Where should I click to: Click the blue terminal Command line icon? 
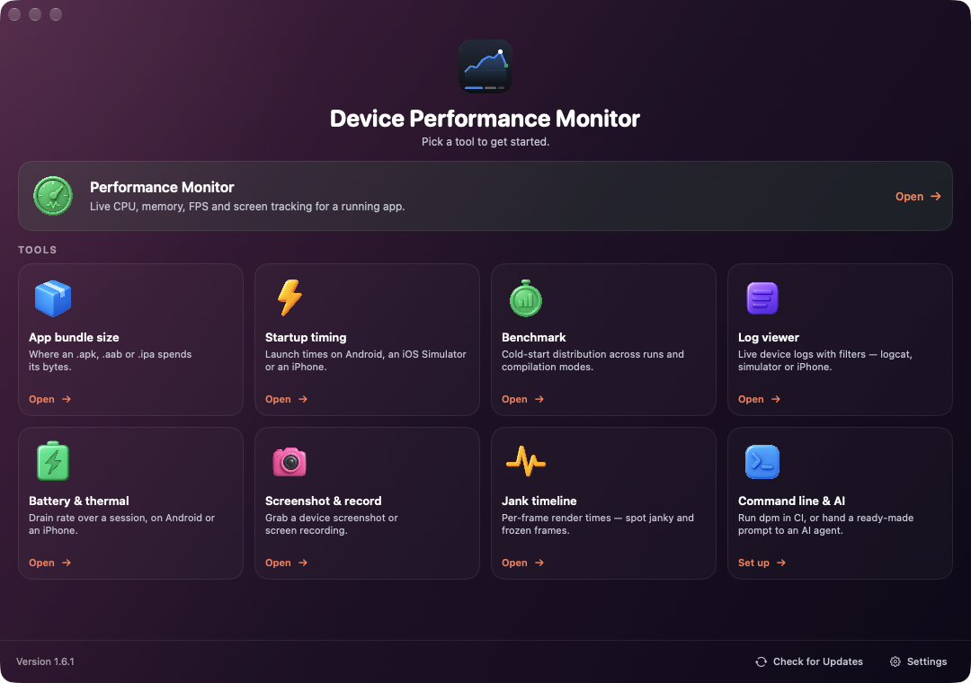762,461
